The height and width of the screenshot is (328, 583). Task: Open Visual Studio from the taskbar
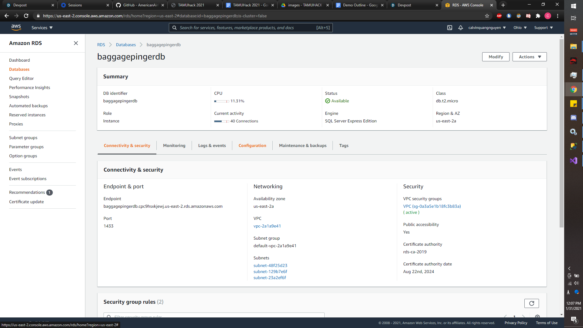pos(573,160)
